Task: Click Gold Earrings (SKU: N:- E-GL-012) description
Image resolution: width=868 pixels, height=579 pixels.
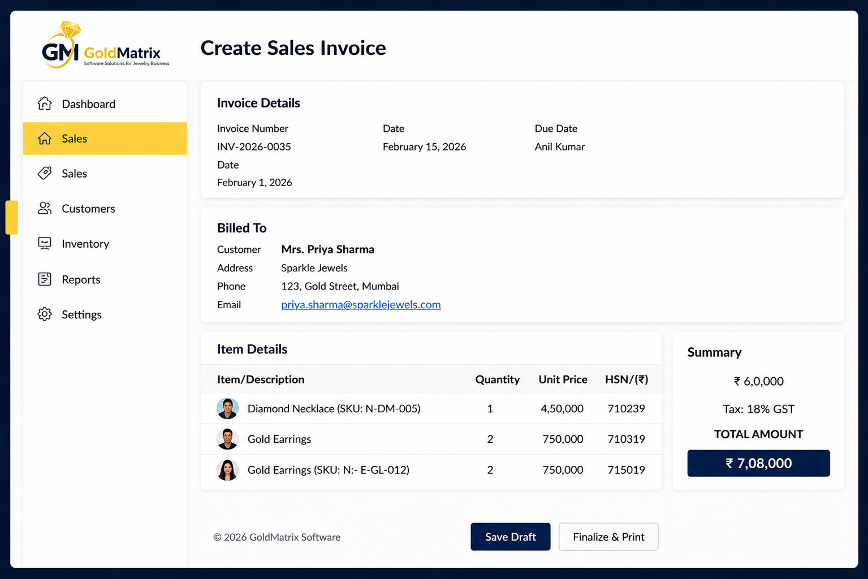Action: click(329, 470)
